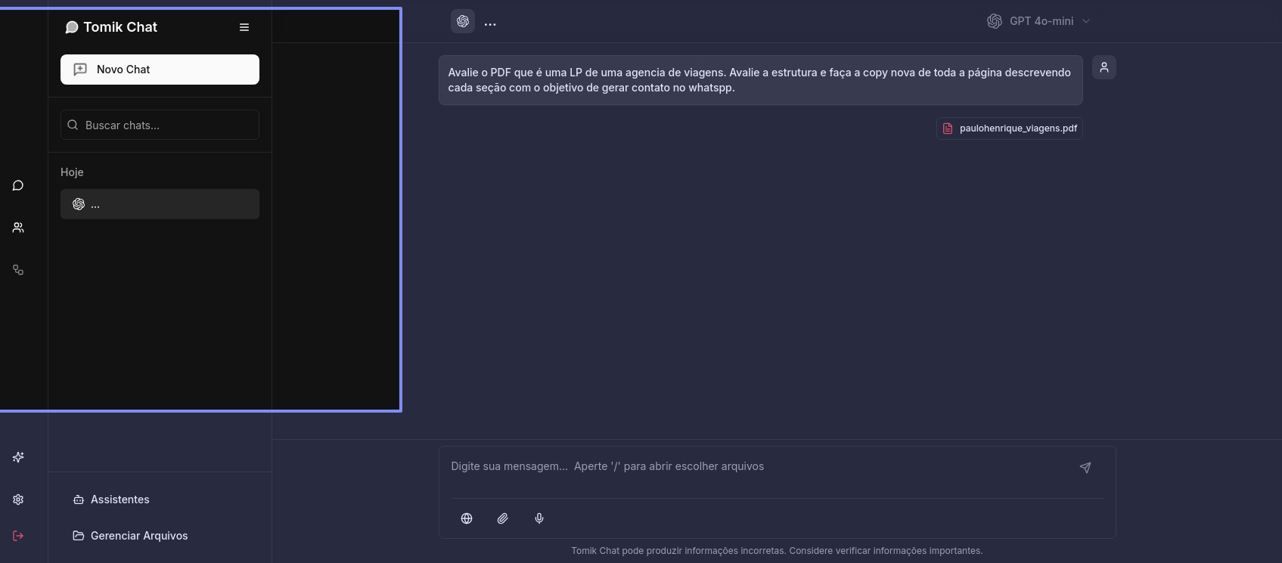Open the paulohenrique_viagens.pdf attachment
Image resolution: width=1282 pixels, height=563 pixels.
pyautogui.click(x=1010, y=128)
